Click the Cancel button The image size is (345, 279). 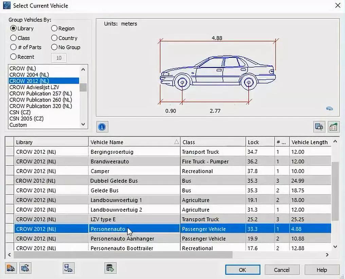pos(282,270)
